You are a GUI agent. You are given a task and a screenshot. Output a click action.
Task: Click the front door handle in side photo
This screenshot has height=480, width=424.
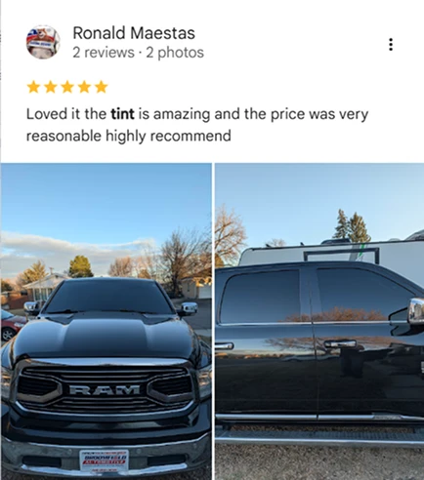(340, 343)
